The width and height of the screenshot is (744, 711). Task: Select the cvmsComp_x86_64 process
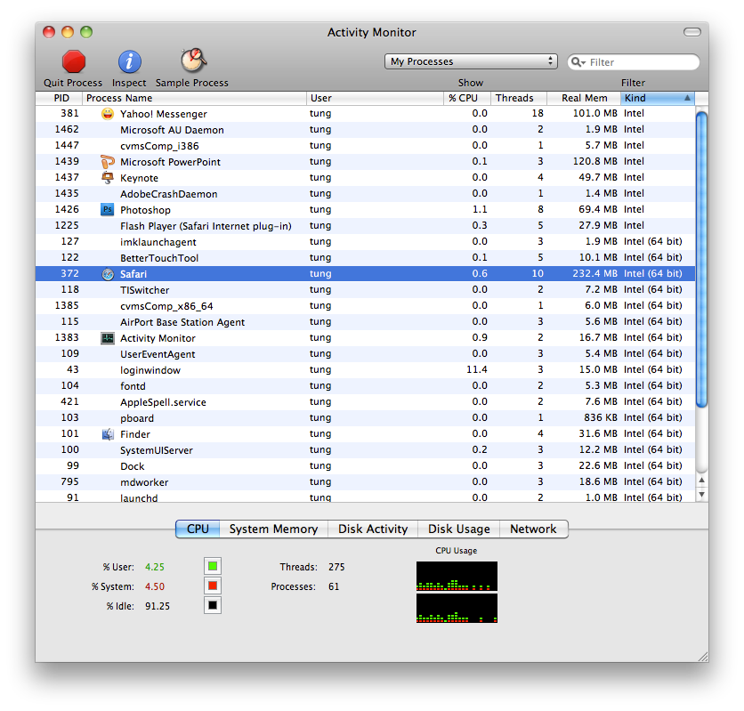[366, 306]
